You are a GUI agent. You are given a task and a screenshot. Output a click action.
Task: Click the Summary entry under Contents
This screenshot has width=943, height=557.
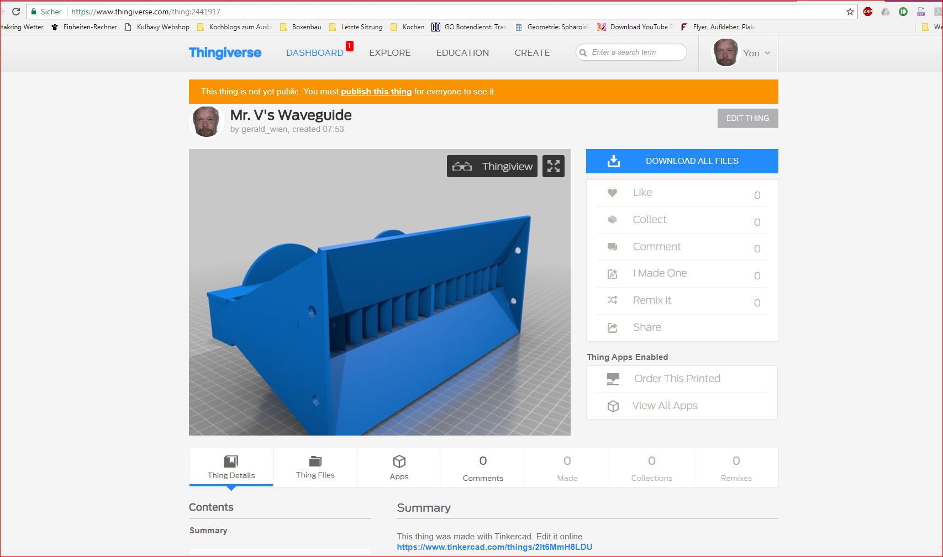click(208, 531)
